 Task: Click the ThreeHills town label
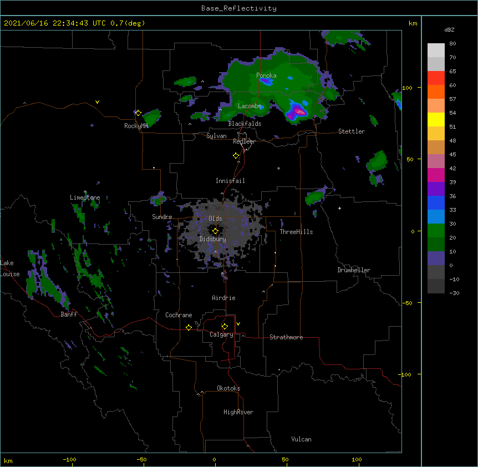coord(296,232)
